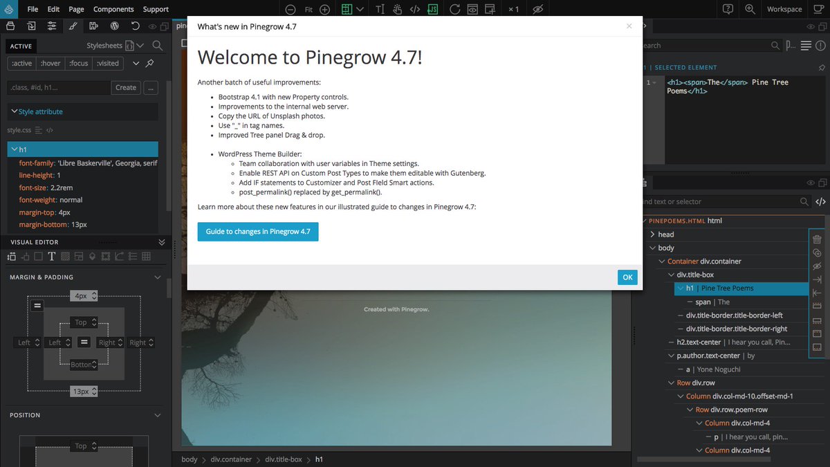Open the help question mark icon
830x467 pixels.
pyautogui.click(x=728, y=10)
